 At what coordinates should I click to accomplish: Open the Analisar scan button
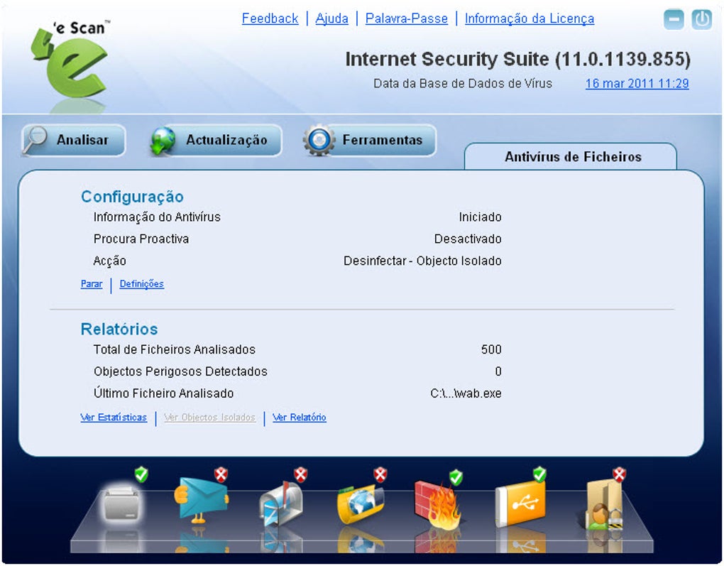(73, 140)
